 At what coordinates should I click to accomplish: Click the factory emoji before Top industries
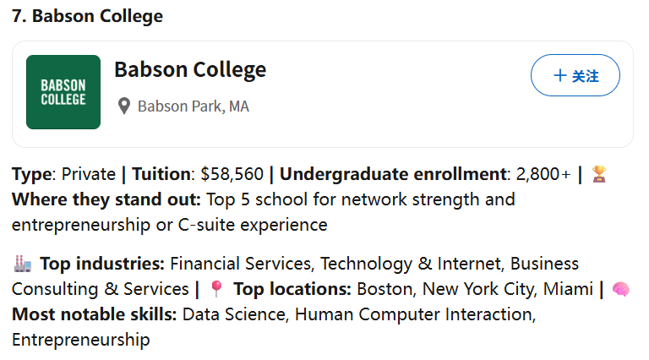[x=22, y=264]
